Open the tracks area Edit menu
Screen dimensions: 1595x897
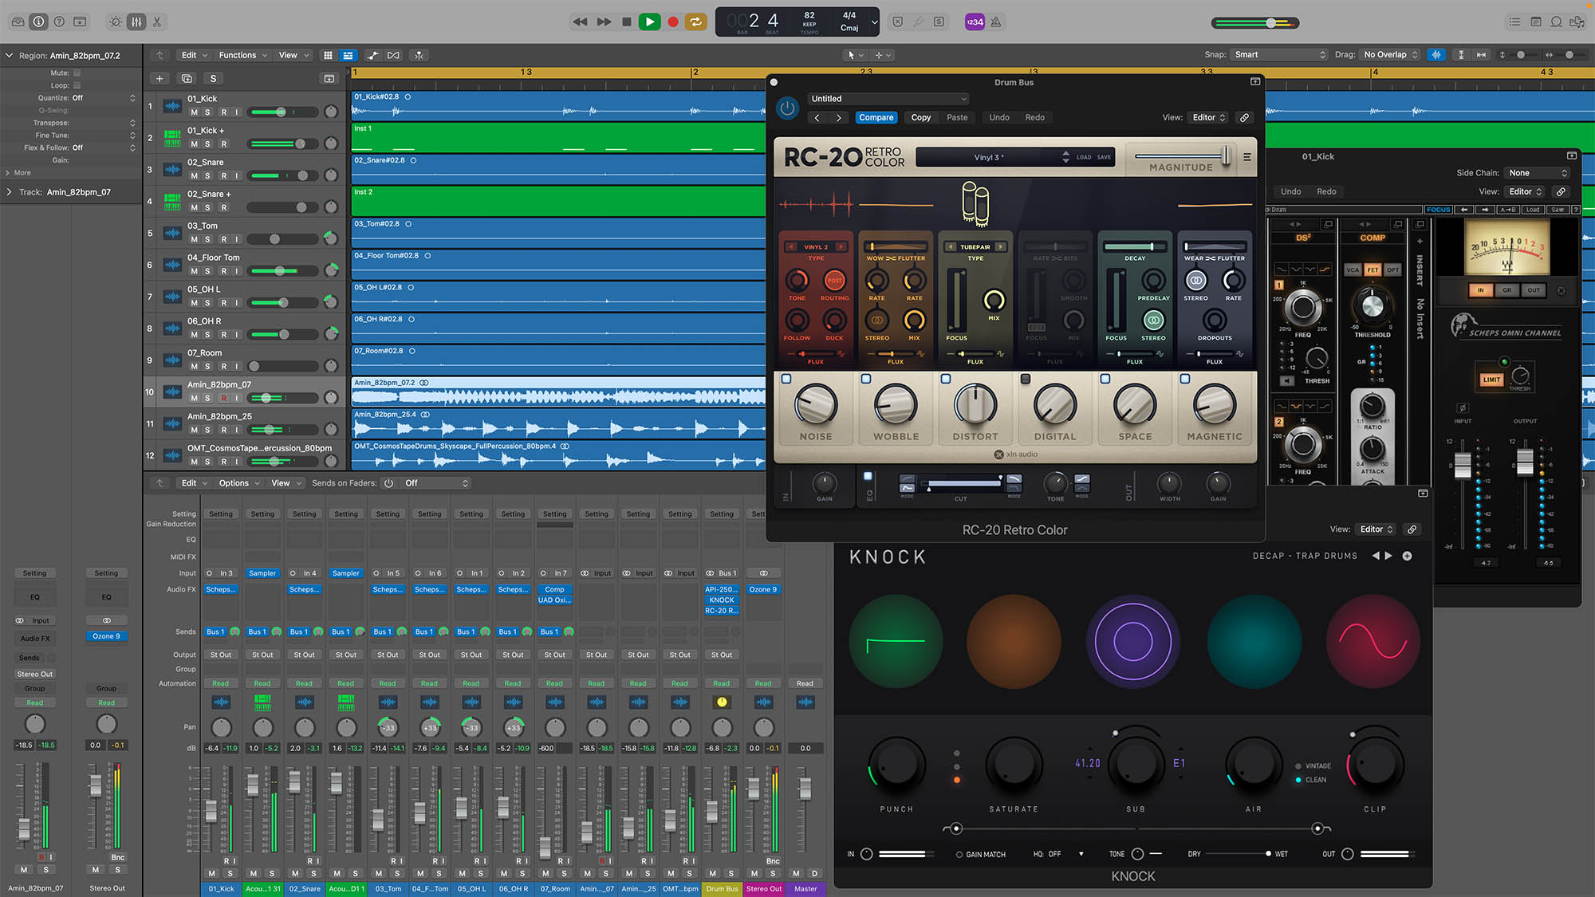point(194,55)
